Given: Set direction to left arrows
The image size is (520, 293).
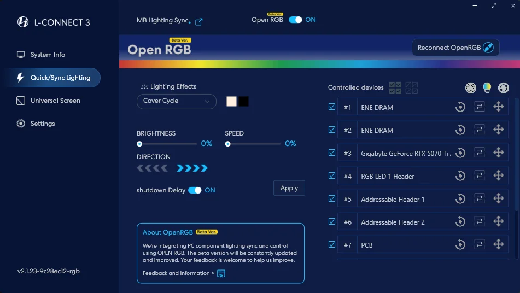Looking at the screenshot, I should pyautogui.click(x=153, y=168).
